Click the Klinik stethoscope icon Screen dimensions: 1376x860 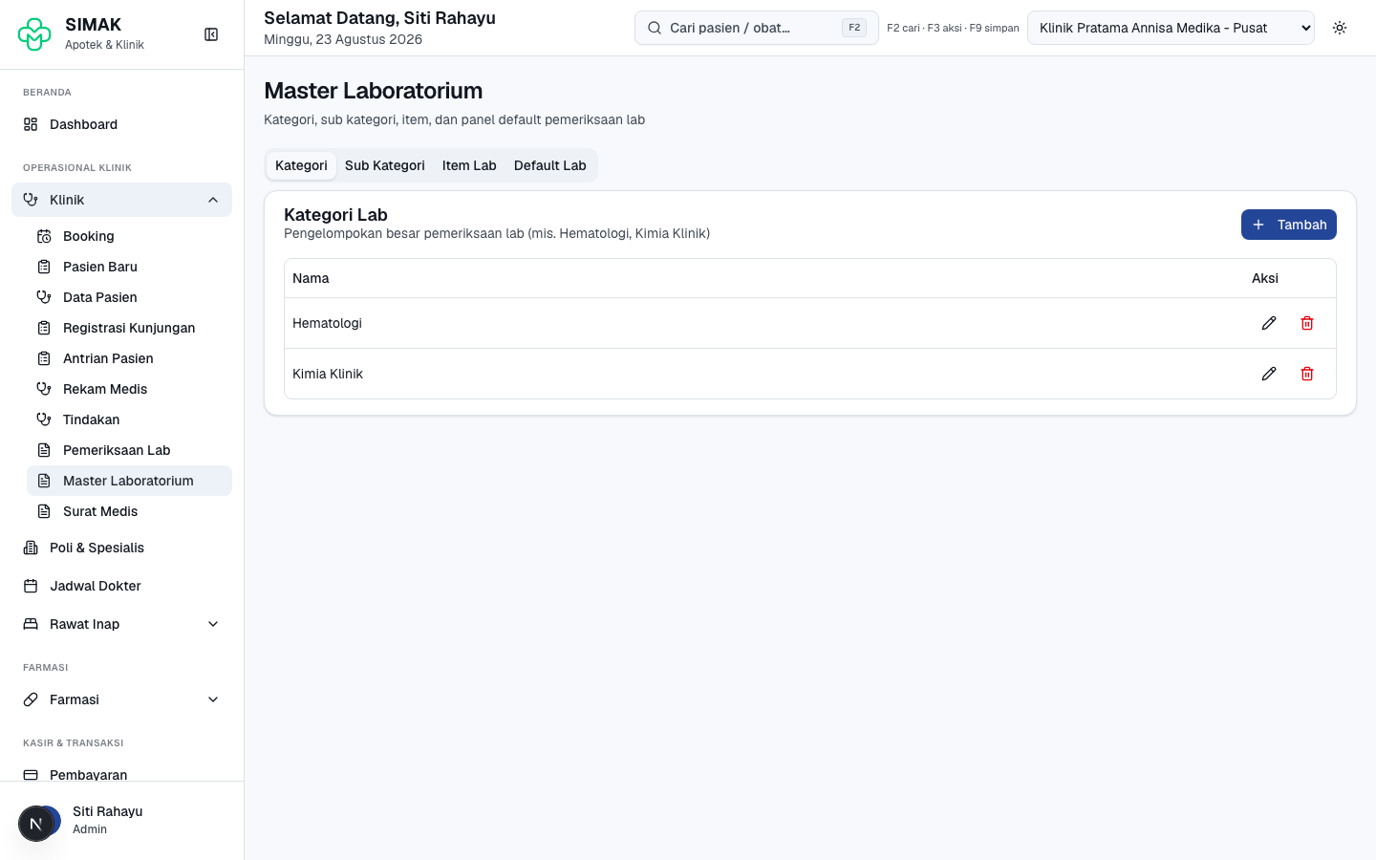tap(31, 200)
